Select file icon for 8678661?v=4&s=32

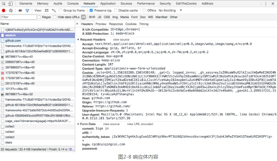click(2, 94)
